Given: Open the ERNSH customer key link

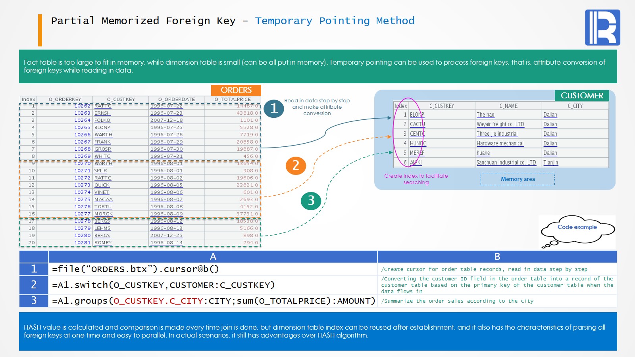Looking at the screenshot, I should click(102, 113).
